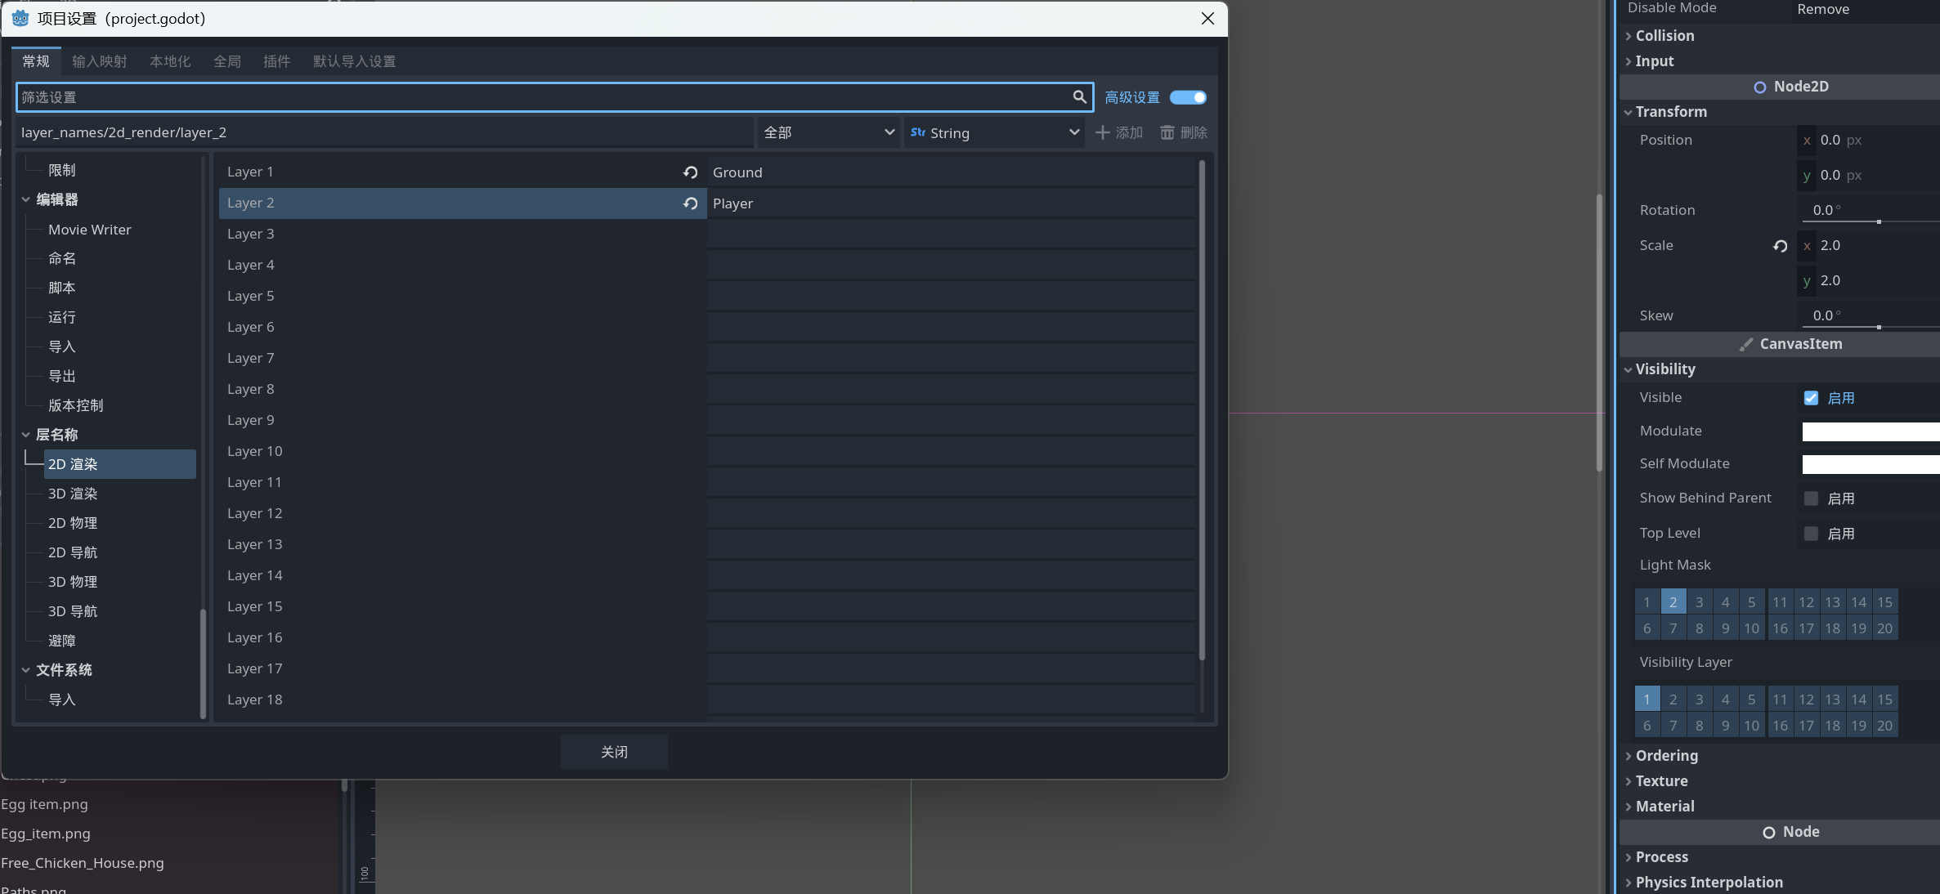
Task: Enable the Show Behind Parent checkbox
Action: 1811,498
